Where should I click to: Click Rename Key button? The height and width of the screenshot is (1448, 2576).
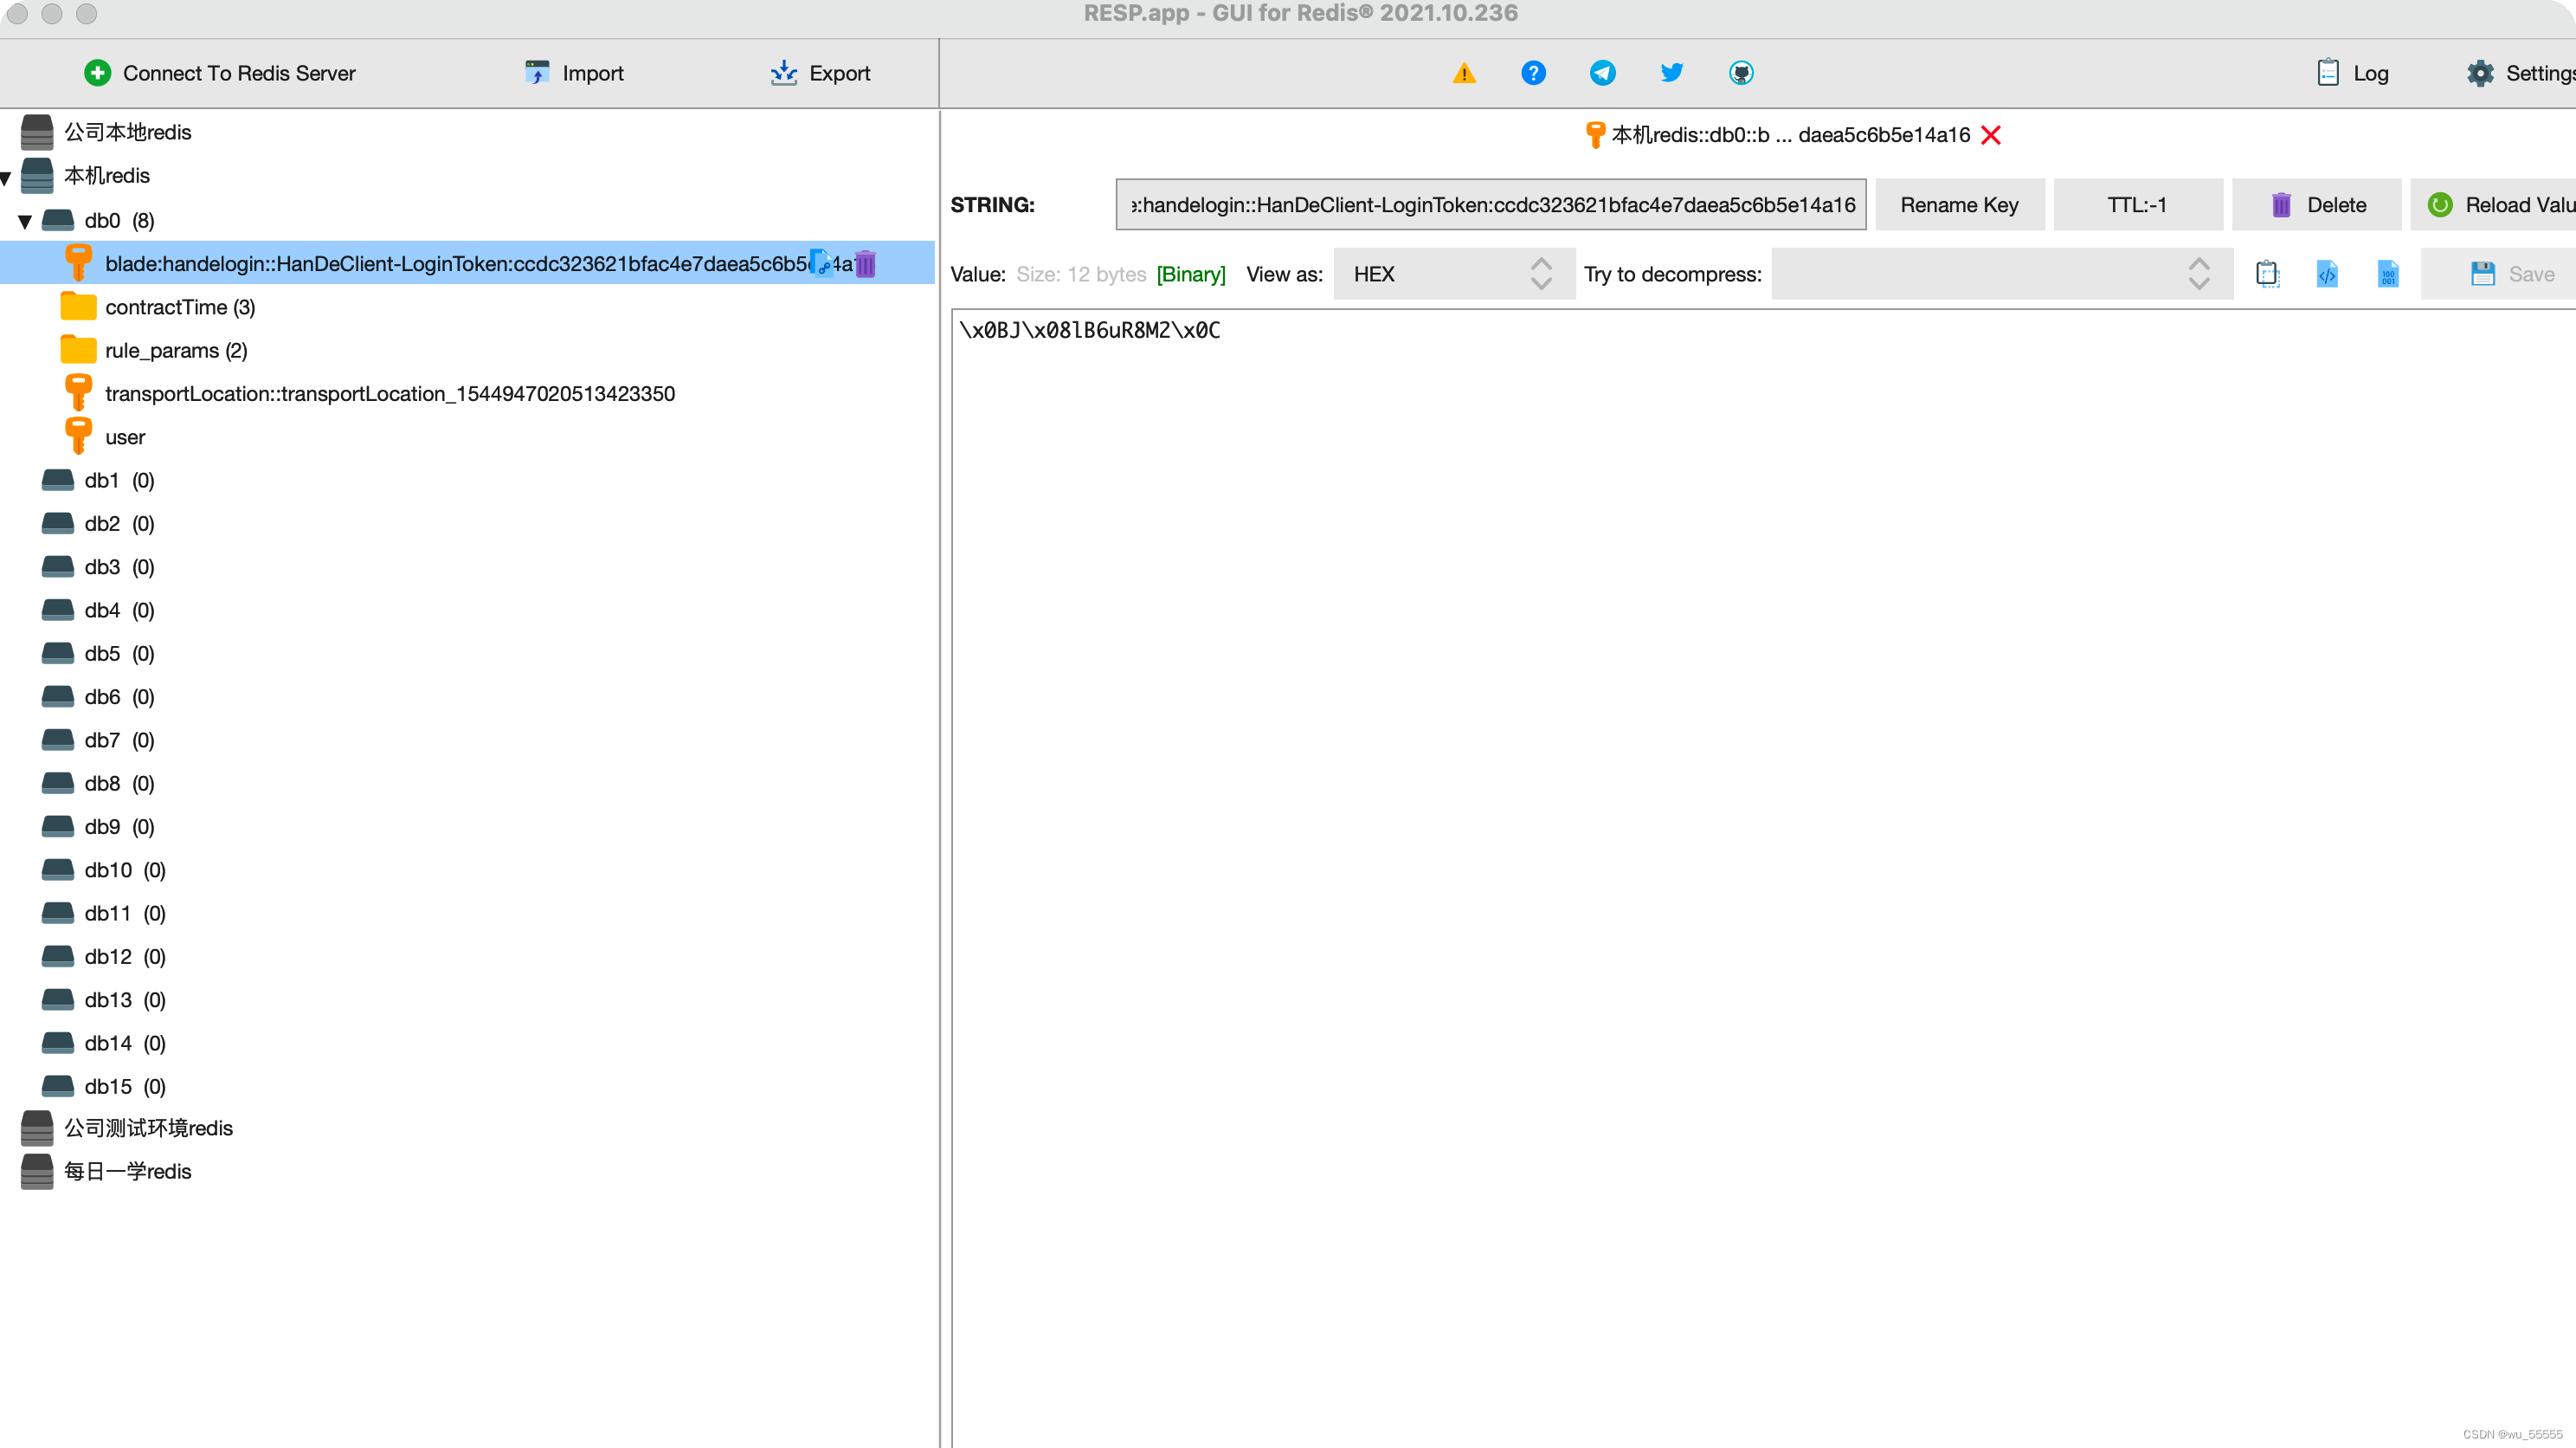(1960, 205)
